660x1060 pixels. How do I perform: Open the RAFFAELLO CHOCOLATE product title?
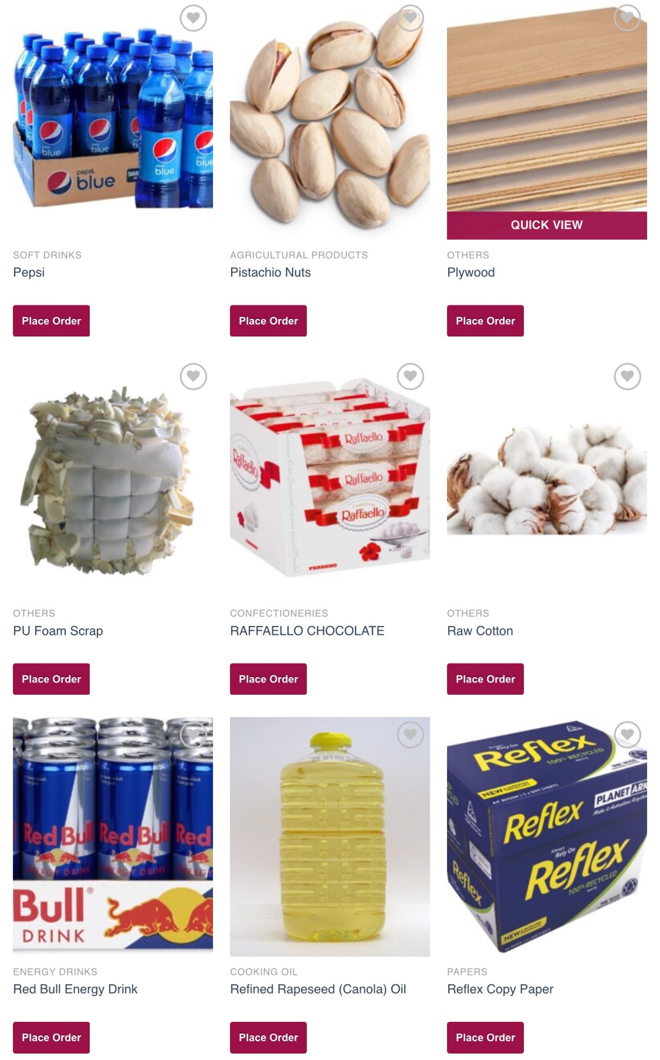(x=307, y=631)
